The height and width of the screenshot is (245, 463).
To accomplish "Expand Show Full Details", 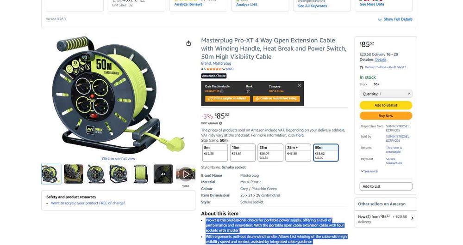I will coord(395,19).
